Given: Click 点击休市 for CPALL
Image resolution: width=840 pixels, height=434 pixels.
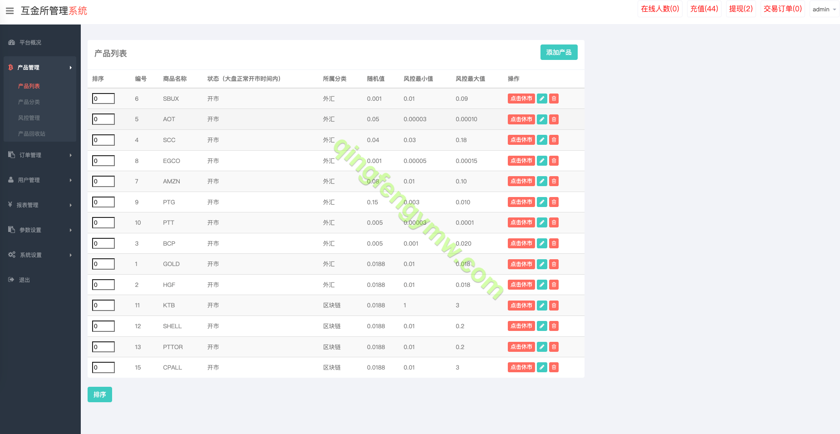Looking at the screenshot, I should click(521, 367).
